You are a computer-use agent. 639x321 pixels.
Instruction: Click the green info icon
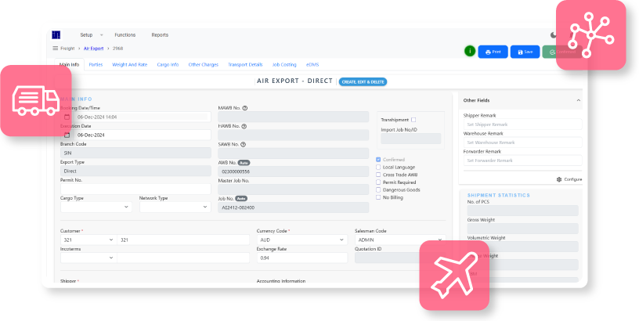pyautogui.click(x=470, y=51)
